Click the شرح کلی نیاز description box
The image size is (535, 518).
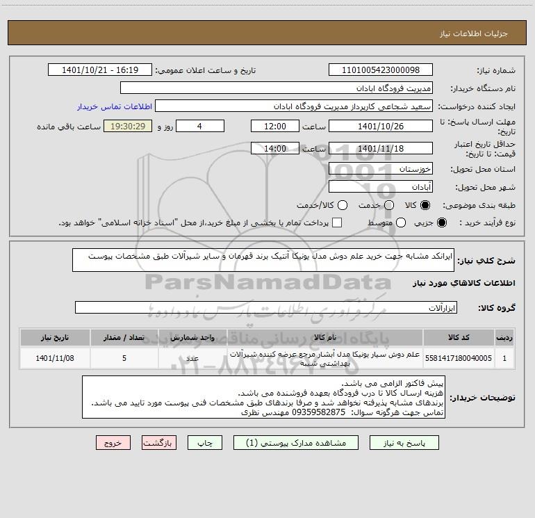[263, 260]
